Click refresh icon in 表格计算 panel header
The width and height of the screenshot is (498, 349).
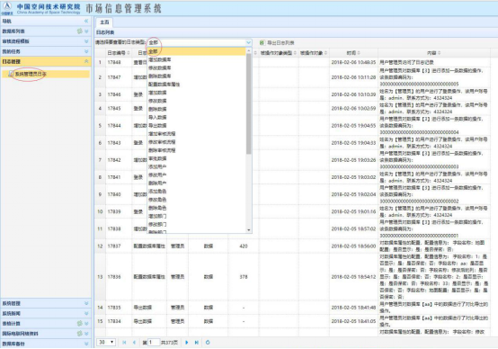80,324
